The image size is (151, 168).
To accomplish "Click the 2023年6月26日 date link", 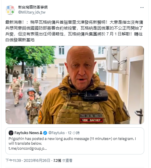I will point(37,161).
